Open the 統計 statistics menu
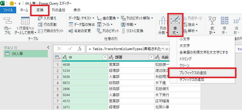The image size is (242, 110). coord(212,25)
